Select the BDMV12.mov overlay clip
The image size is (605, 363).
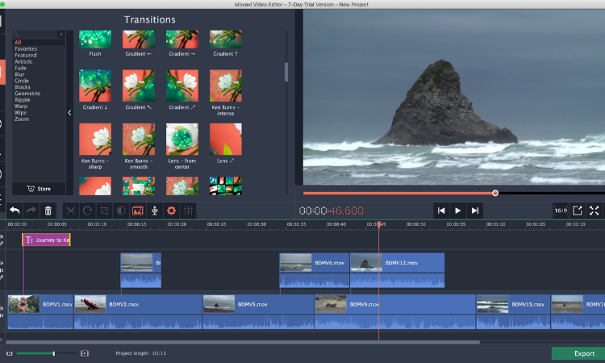pyautogui.click(x=397, y=270)
